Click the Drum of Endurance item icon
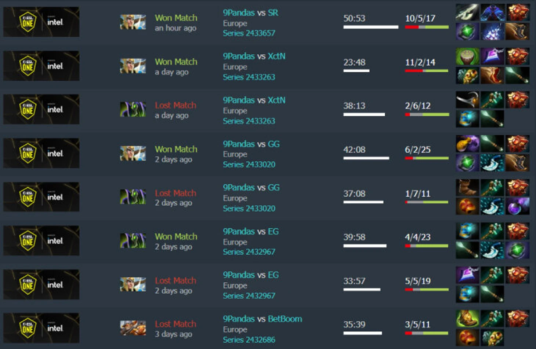This screenshot has height=349, width=536. tap(467, 56)
